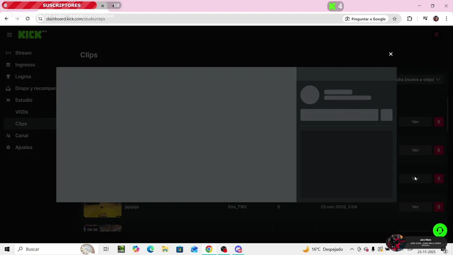Click the Stream broadcast icon
This screenshot has width=453, height=255.
[x=8, y=53]
